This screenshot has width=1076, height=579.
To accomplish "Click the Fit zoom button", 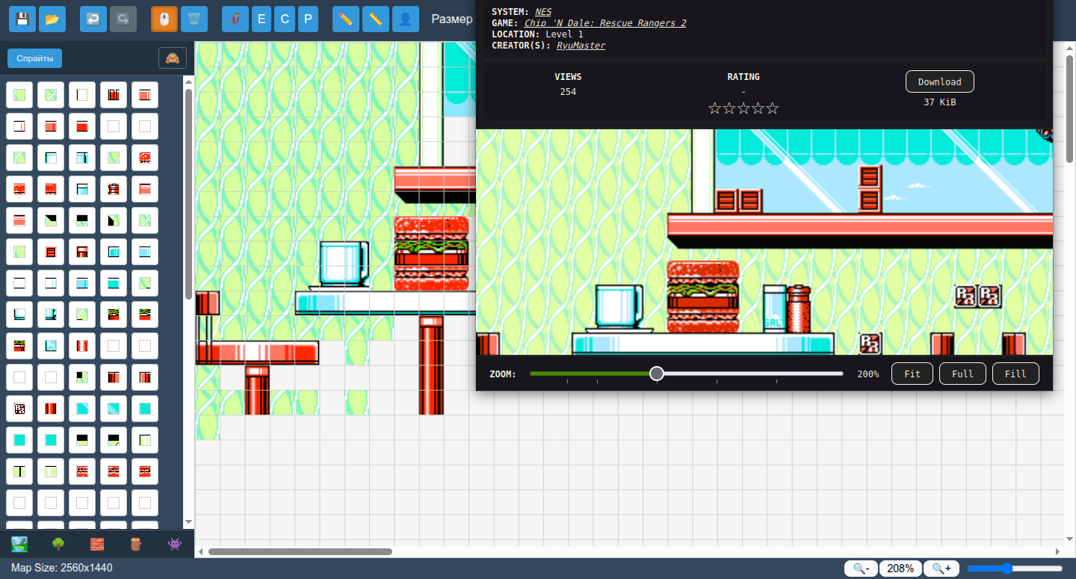I will click(x=912, y=374).
